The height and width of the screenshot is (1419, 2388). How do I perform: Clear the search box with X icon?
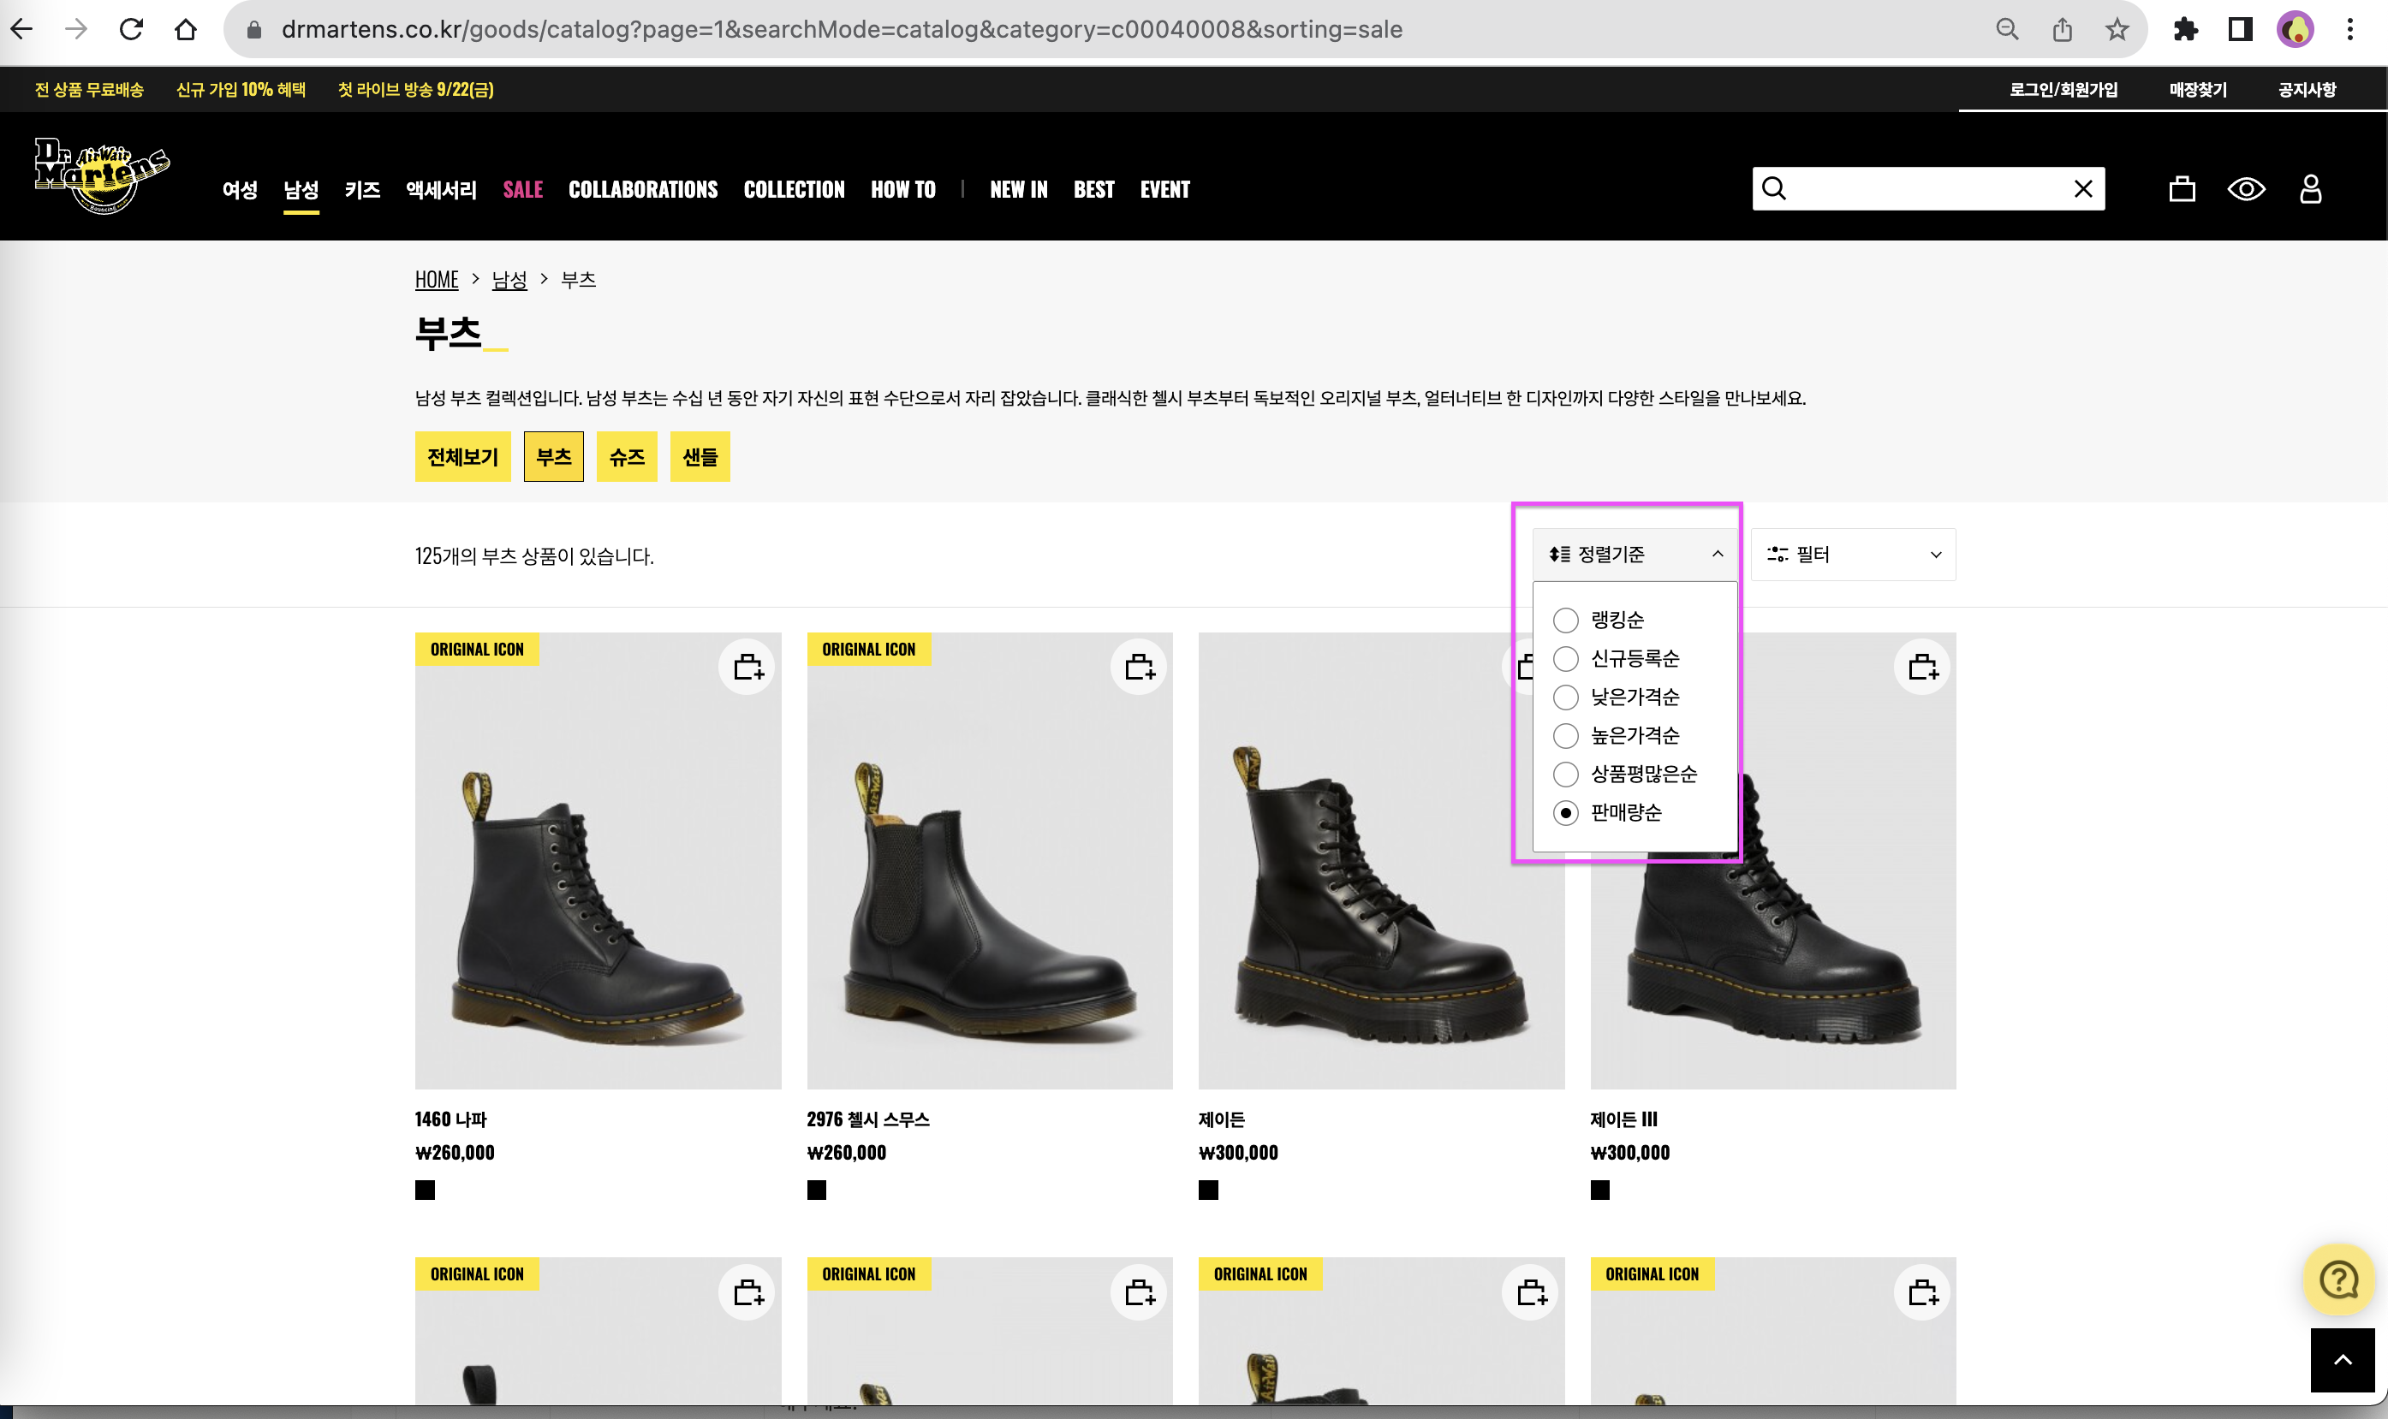coord(2083,188)
